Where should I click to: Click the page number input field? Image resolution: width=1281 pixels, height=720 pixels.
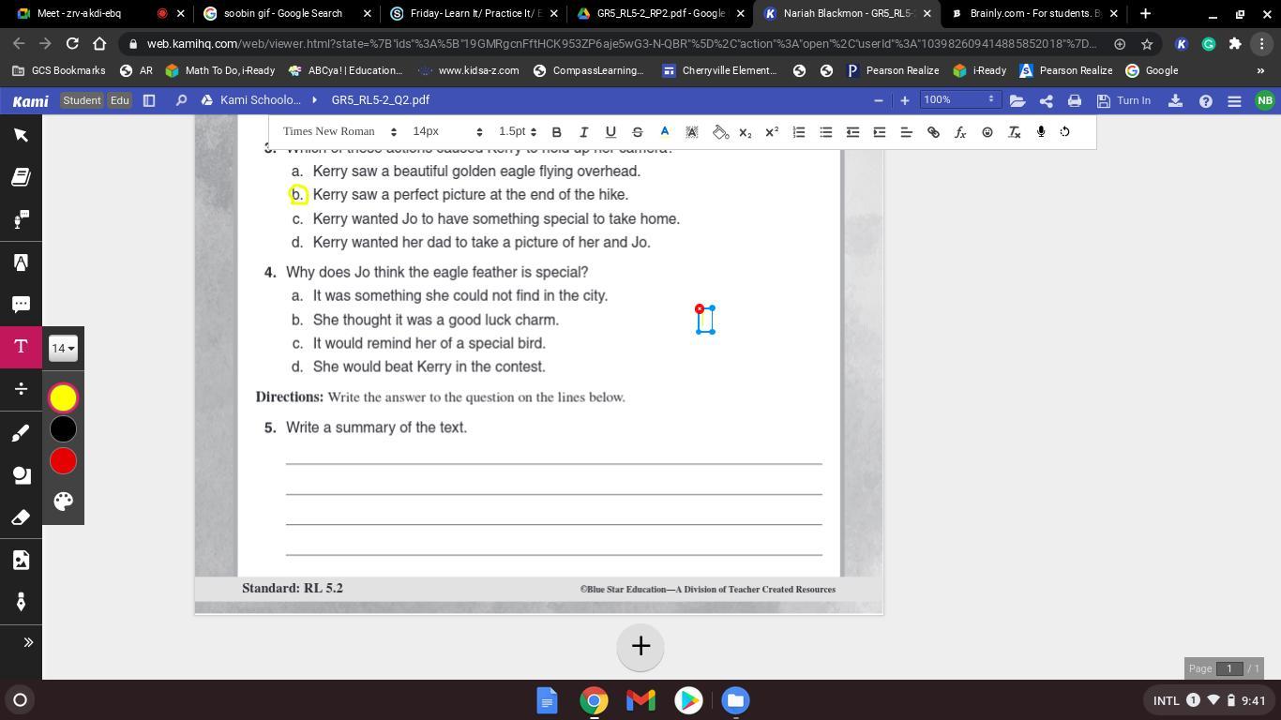coord(1228,668)
